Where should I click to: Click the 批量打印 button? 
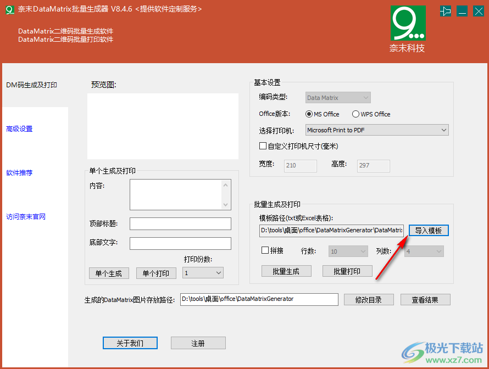[347, 271]
